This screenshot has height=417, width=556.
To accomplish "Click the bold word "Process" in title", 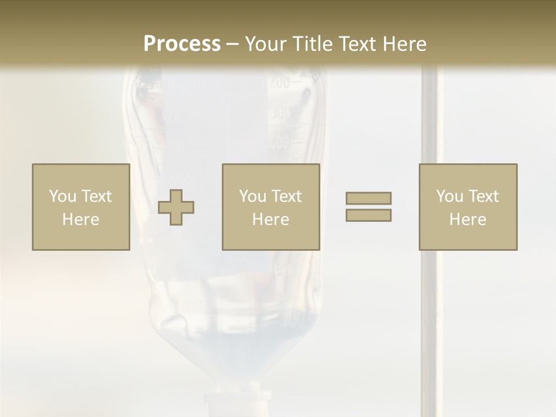I will (182, 43).
